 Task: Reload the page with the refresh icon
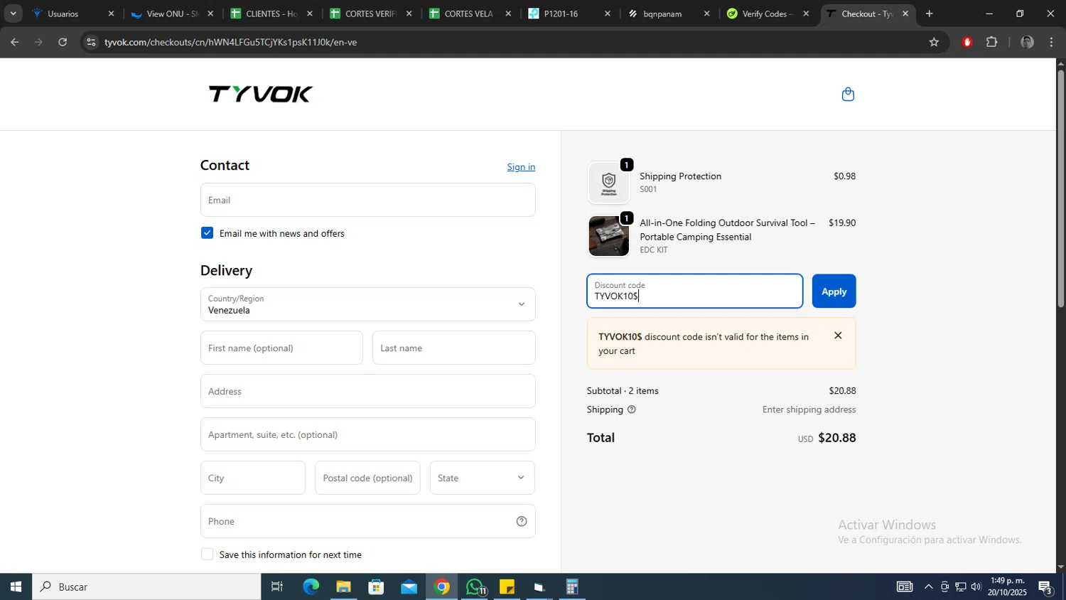pos(63,42)
